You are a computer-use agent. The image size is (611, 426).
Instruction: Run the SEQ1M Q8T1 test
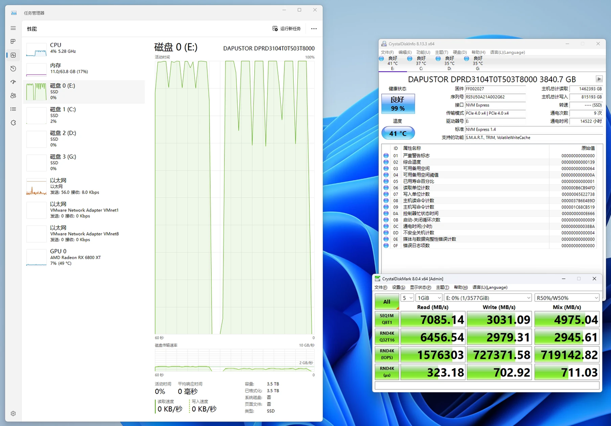coord(386,319)
